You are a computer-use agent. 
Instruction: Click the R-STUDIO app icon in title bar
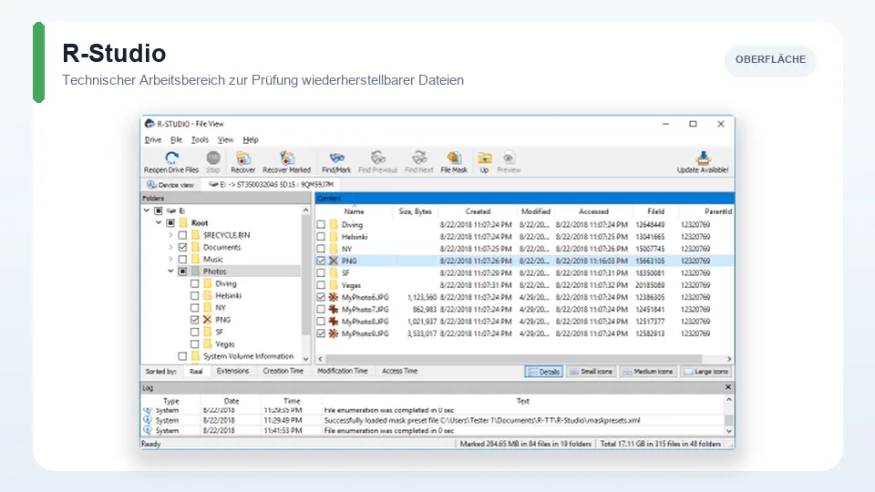149,124
